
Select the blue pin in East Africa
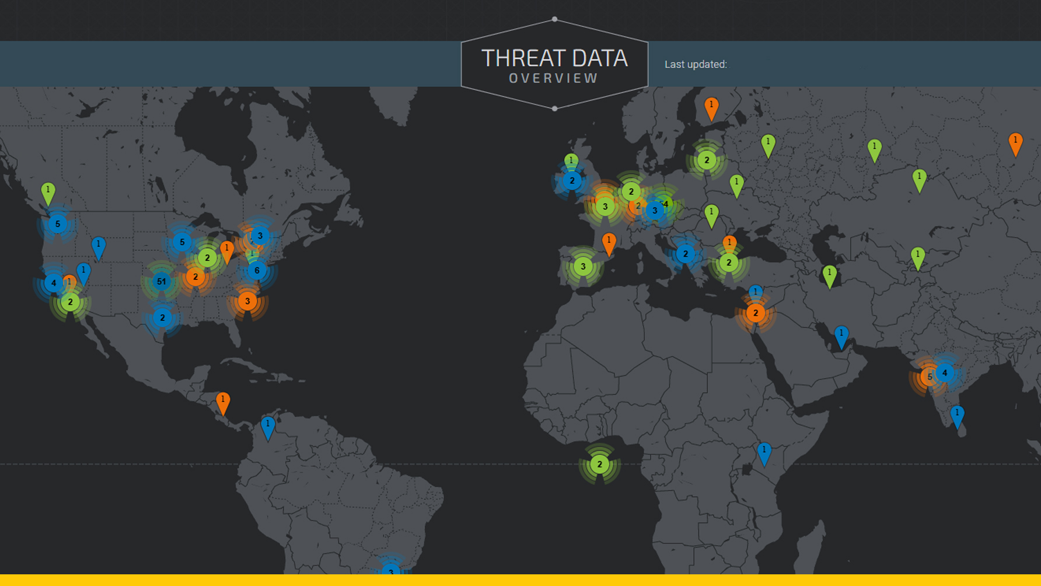pyautogui.click(x=764, y=453)
